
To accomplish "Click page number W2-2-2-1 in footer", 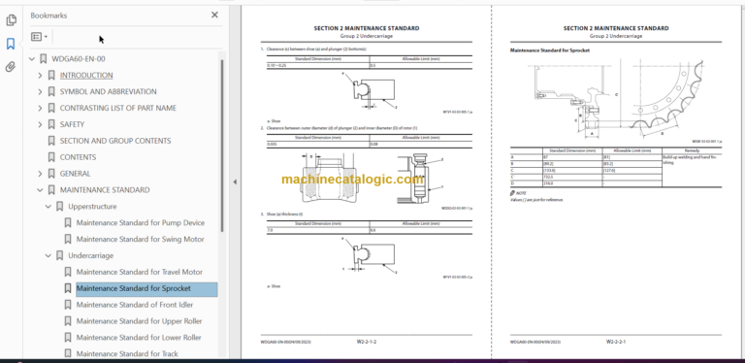I will pyautogui.click(x=616, y=342).
